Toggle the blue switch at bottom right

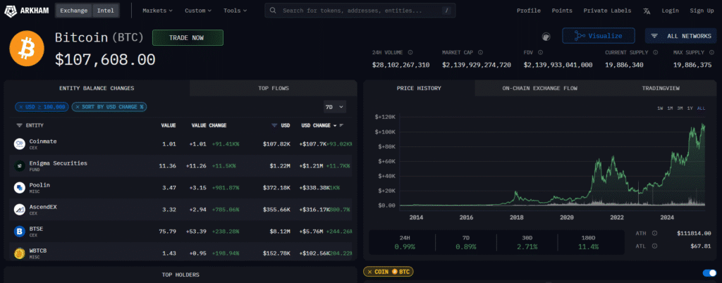[x=709, y=273]
